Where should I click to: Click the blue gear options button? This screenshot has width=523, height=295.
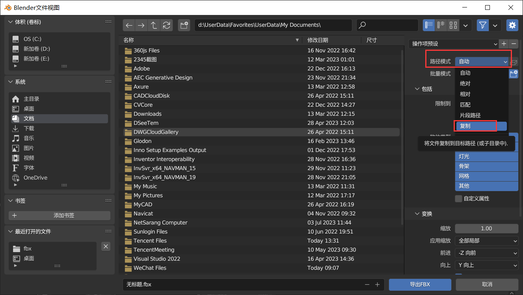point(512,25)
